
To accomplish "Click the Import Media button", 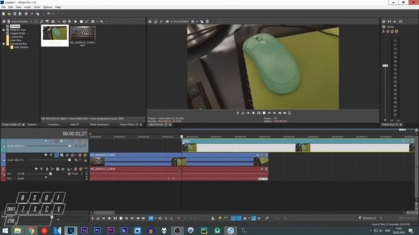I will point(18,22).
